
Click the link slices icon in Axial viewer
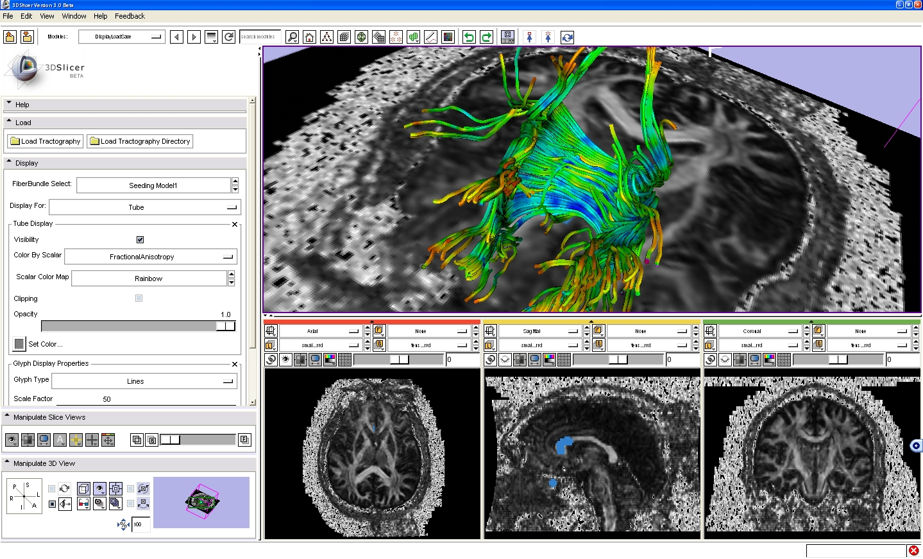click(x=271, y=360)
